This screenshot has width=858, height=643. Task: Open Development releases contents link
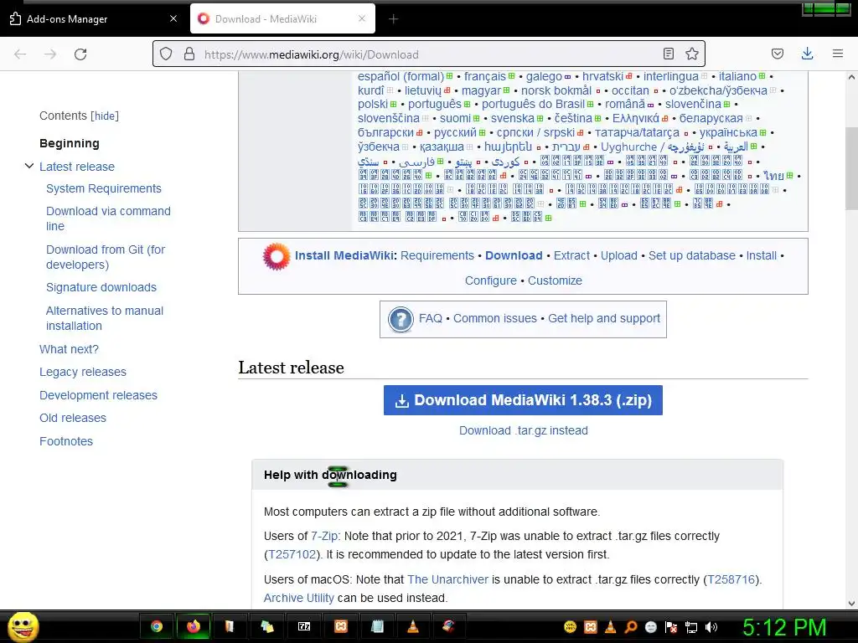tap(99, 395)
